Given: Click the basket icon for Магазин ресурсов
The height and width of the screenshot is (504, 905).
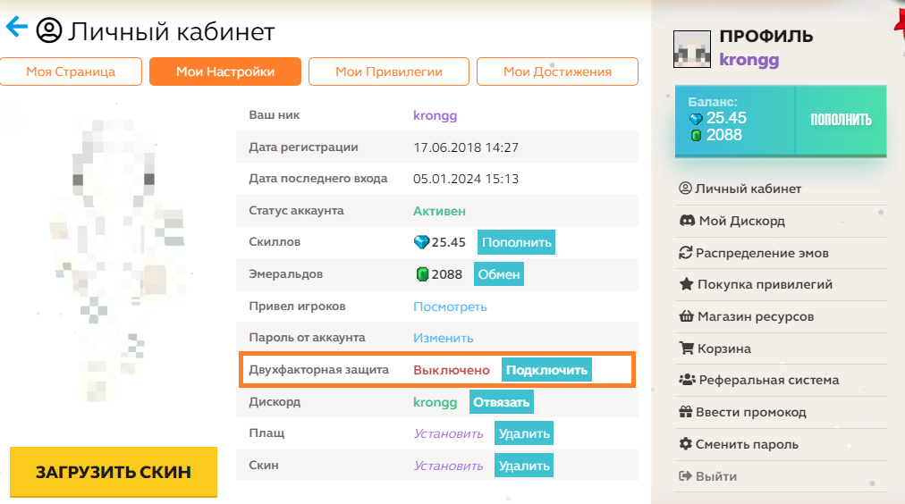Looking at the screenshot, I should tap(686, 316).
